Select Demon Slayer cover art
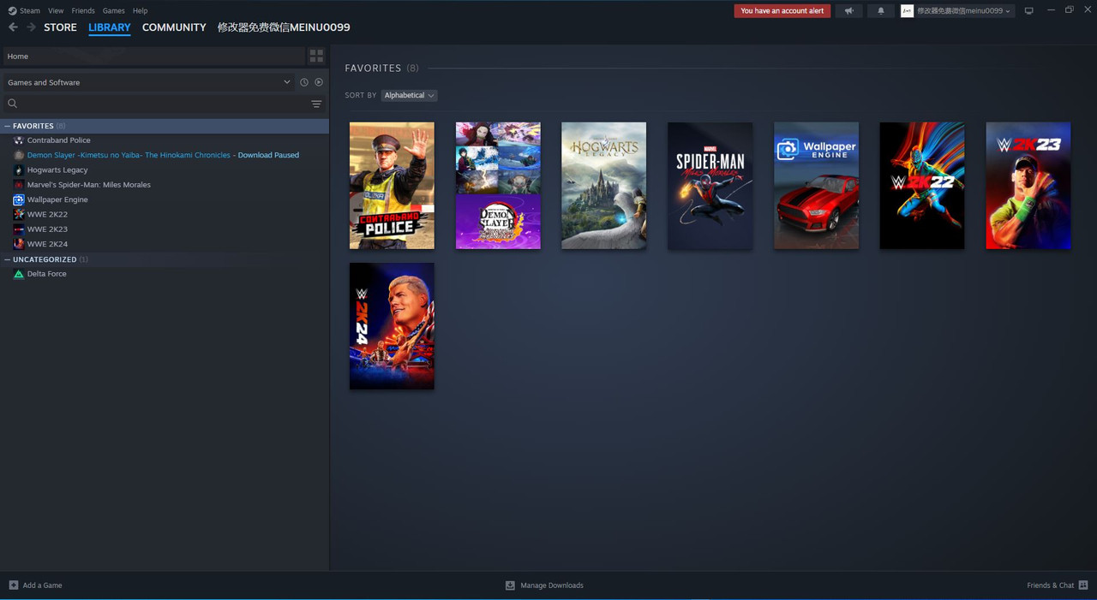The height and width of the screenshot is (600, 1097). [498, 186]
